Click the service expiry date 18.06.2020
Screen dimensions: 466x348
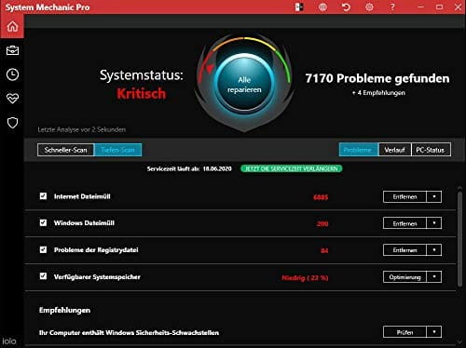point(217,168)
